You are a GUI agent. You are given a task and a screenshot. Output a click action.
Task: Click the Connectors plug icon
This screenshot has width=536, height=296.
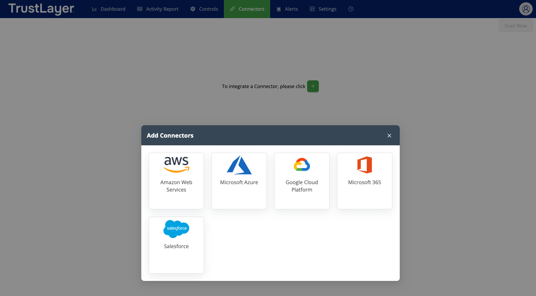click(x=232, y=9)
